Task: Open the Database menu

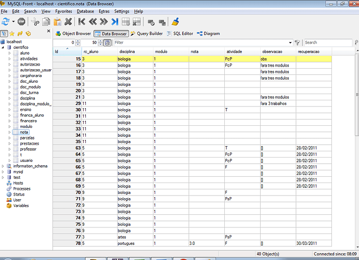Action: pos(85,11)
